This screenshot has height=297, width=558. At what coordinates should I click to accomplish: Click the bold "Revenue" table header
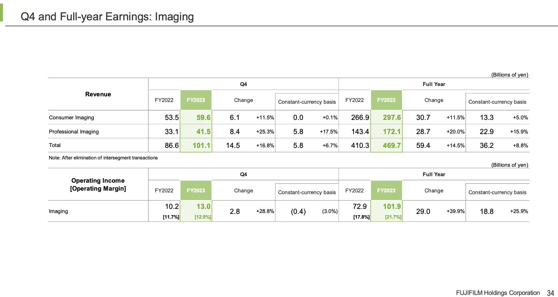click(98, 94)
